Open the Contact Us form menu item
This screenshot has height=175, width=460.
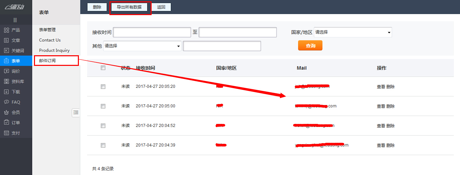pyautogui.click(x=50, y=40)
